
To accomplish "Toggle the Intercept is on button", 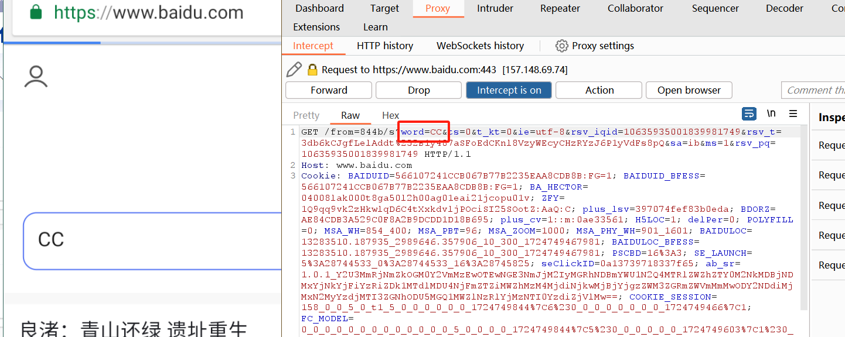I will (x=509, y=90).
